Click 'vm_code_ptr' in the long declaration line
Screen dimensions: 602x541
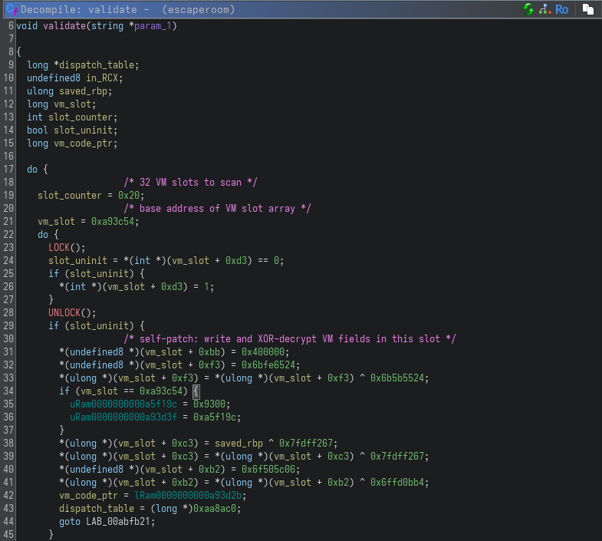tap(83, 143)
